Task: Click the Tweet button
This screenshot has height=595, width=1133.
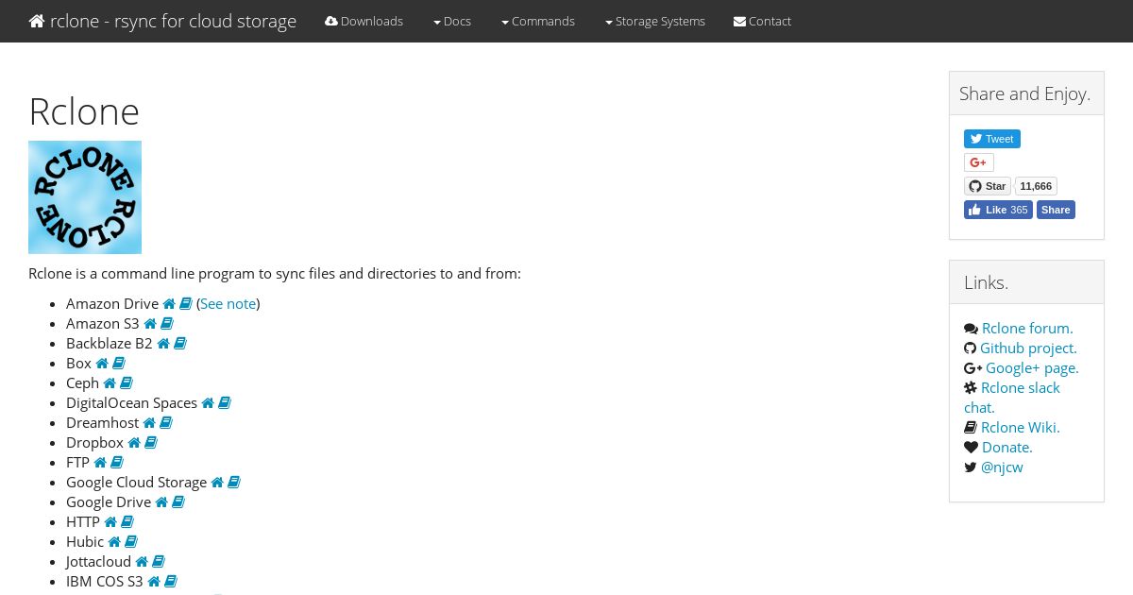Action: click(x=992, y=139)
